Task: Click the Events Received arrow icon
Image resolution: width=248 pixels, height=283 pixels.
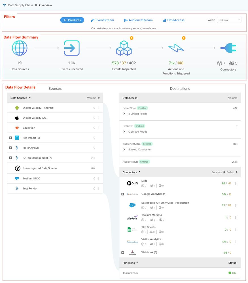Action: click(72, 48)
